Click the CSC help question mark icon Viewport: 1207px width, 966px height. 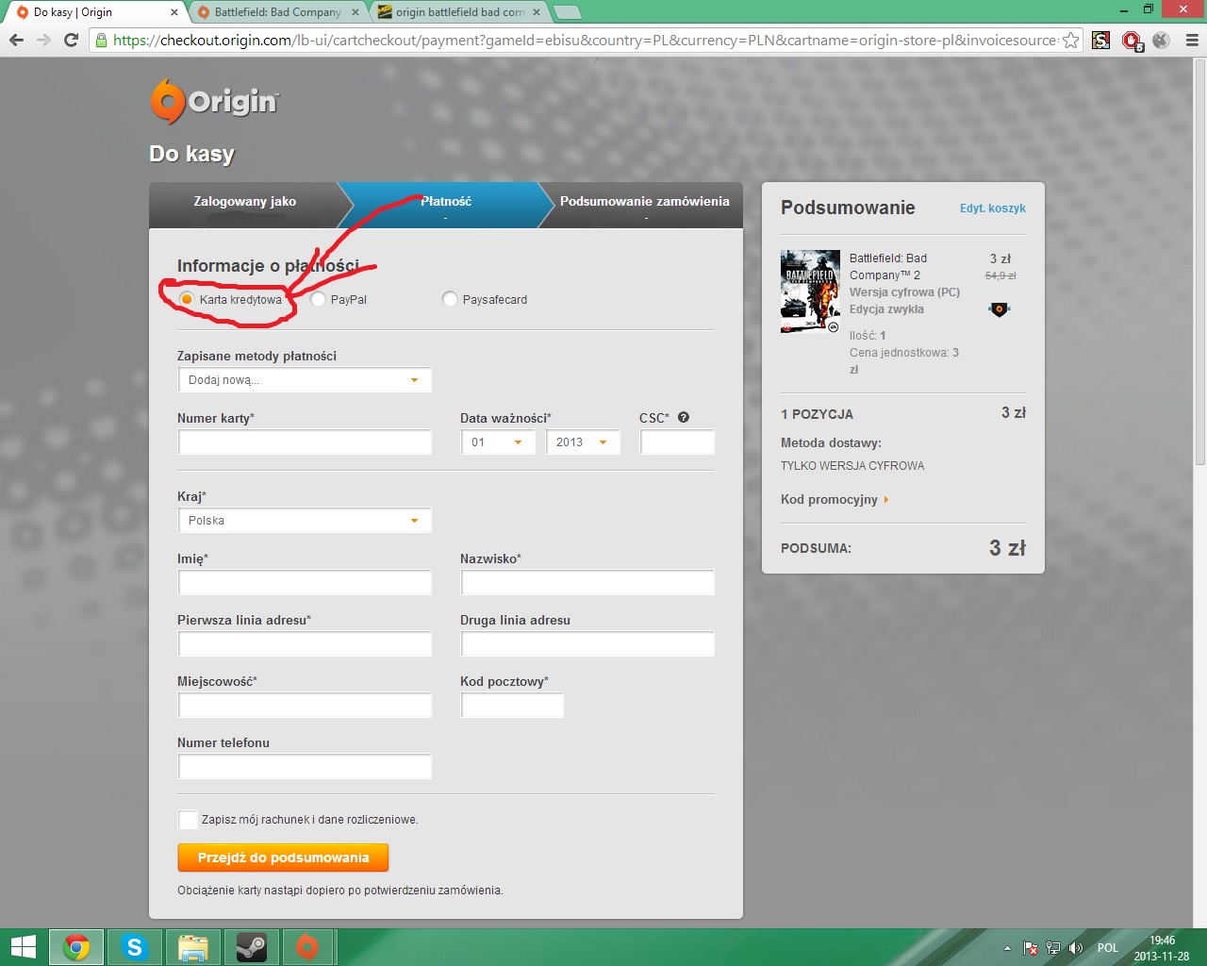[x=684, y=417]
